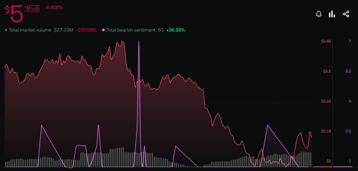
Task: Click the 1 sentiment axis label
Action: coord(350,161)
